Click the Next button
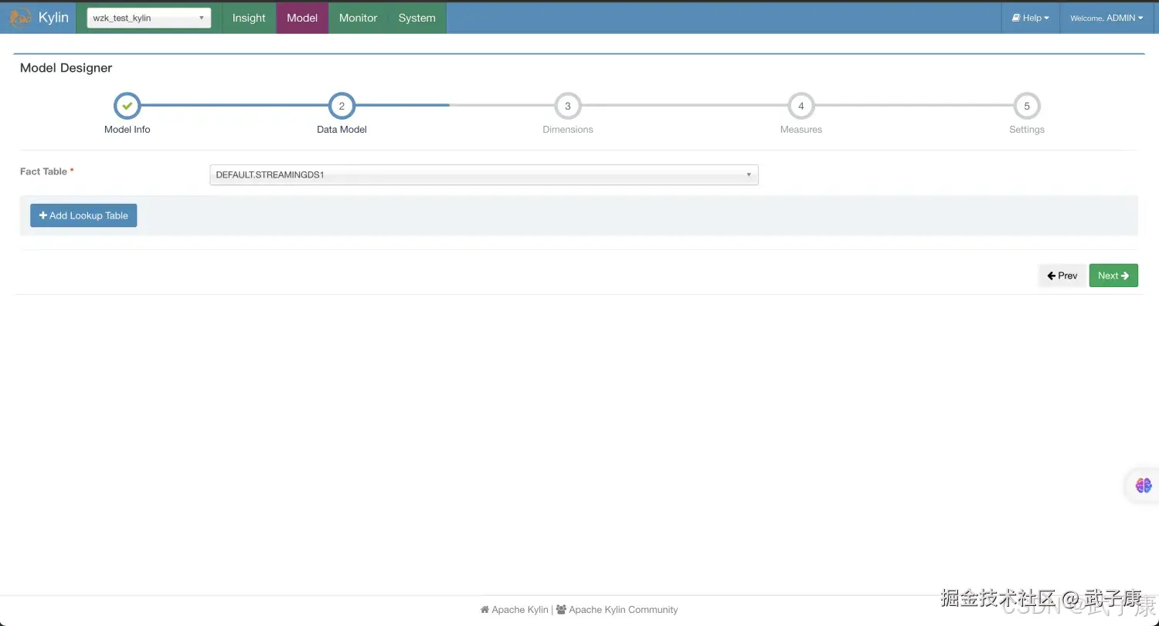 click(1113, 276)
